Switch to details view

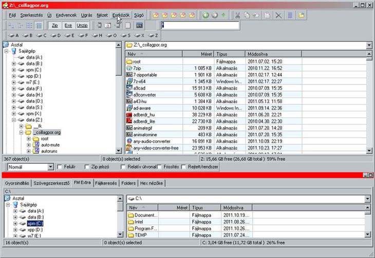pos(38,25)
